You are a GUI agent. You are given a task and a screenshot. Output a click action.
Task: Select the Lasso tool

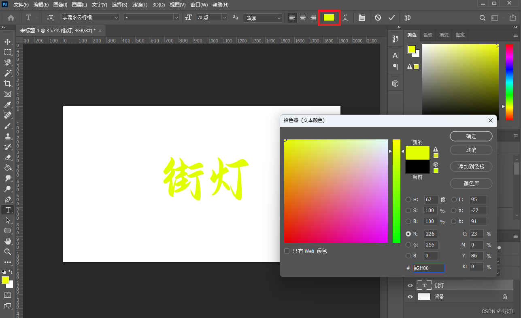point(8,63)
